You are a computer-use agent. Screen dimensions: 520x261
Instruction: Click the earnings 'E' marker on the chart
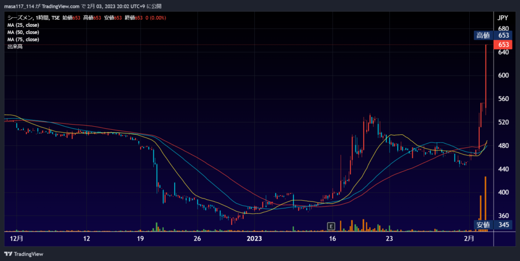331,226
